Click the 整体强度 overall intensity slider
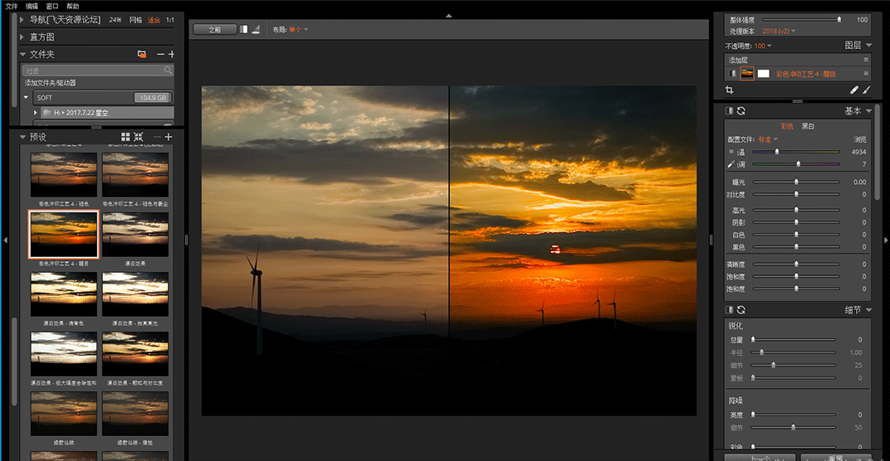890x461 pixels. coord(801,19)
